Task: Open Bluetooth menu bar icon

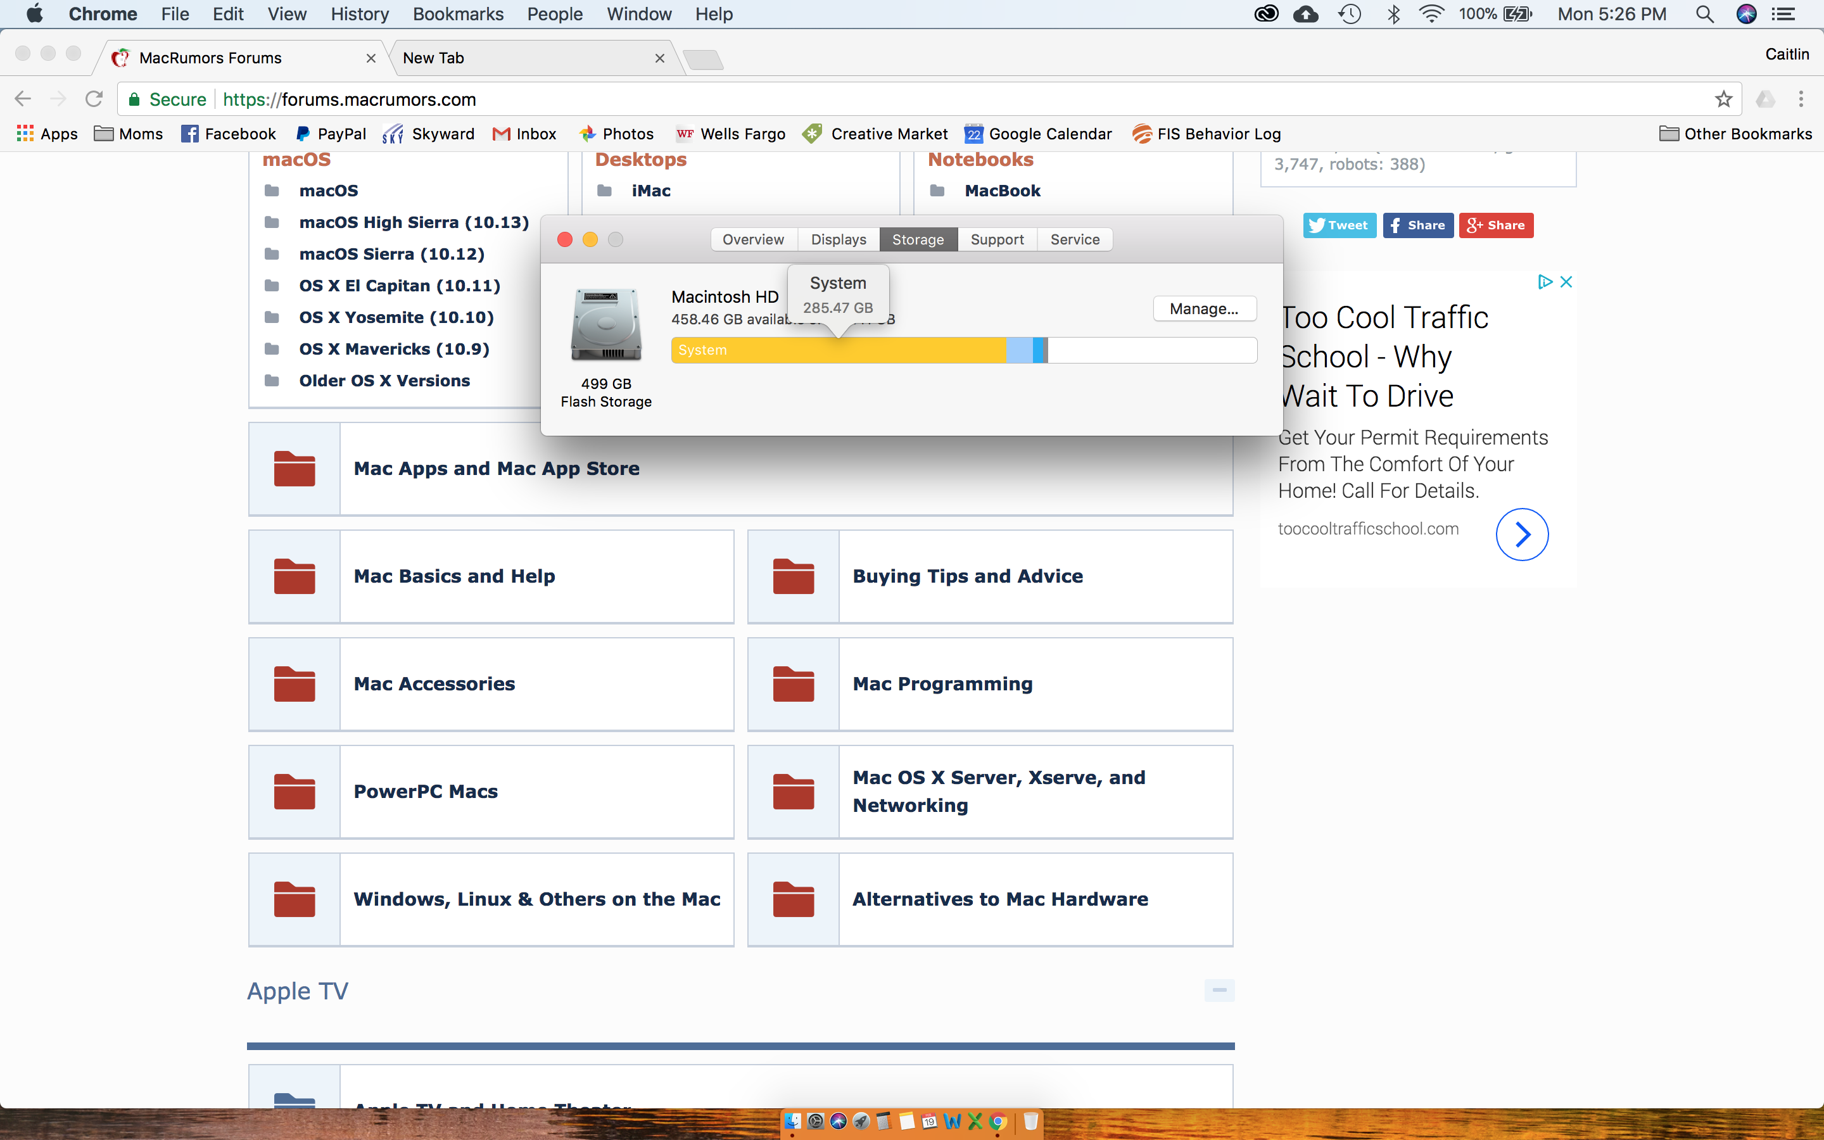Action: pos(1393,13)
